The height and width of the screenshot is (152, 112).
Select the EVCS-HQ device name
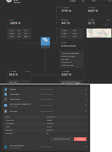[17, 146]
